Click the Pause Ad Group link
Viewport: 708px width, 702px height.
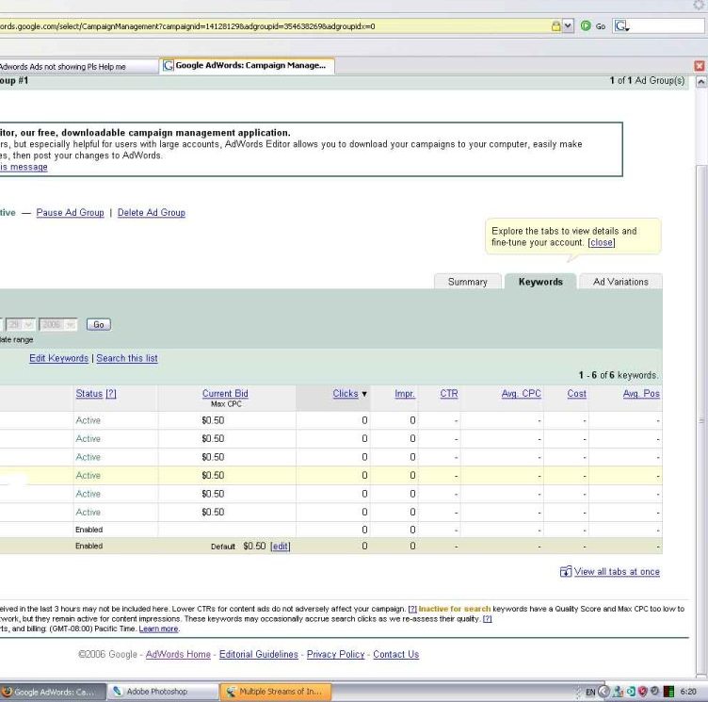tap(70, 212)
